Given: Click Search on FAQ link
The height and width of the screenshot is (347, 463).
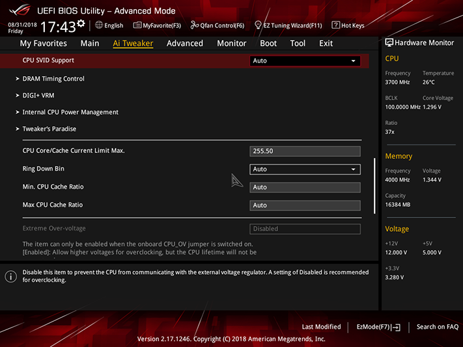Looking at the screenshot, I should click(438, 327).
